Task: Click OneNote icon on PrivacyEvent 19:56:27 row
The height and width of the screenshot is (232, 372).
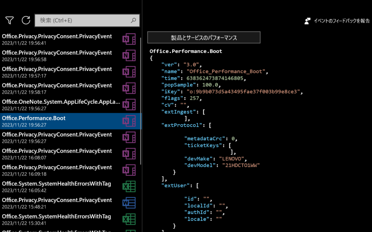Action: click(x=129, y=137)
